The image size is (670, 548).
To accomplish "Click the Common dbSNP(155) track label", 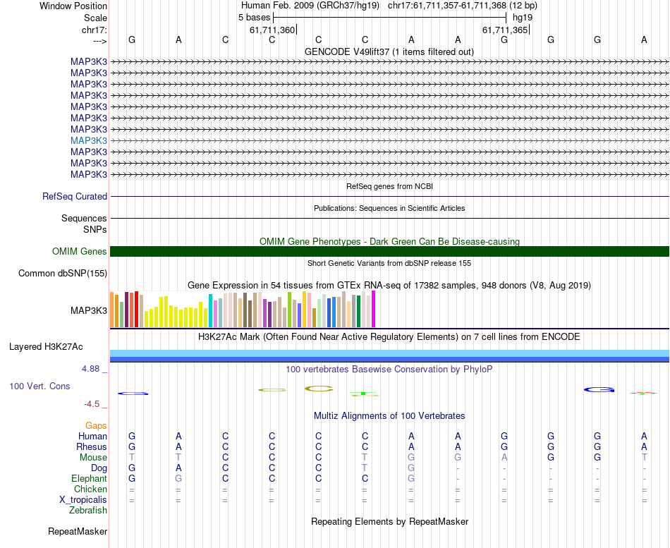I will [x=63, y=273].
